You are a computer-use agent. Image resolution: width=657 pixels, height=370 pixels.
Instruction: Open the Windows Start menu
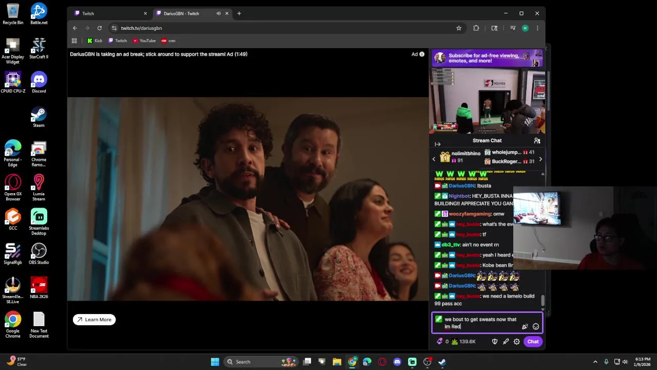pos(215,362)
